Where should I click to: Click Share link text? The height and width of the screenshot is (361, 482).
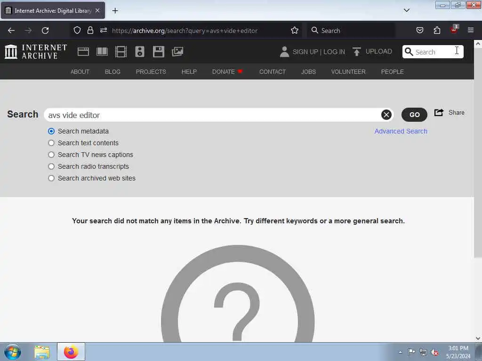pos(456,113)
